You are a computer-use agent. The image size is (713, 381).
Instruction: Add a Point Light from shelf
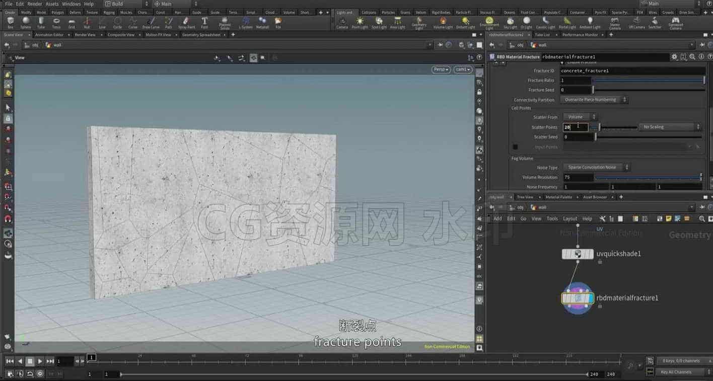coord(360,22)
